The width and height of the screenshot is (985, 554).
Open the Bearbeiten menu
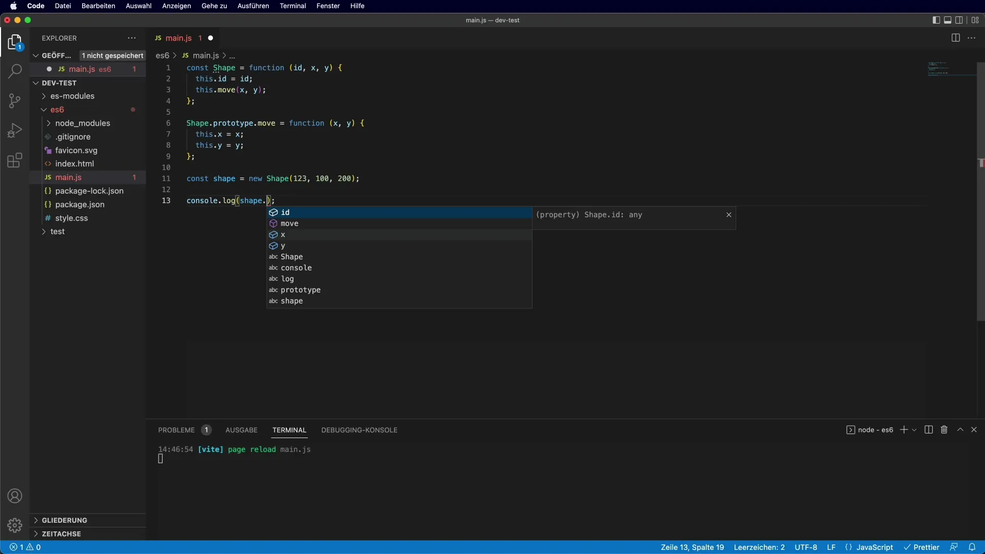(98, 6)
